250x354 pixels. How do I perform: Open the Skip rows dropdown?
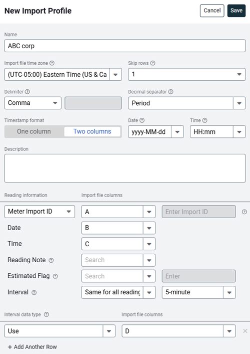pyautogui.click(x=186, y=74)
